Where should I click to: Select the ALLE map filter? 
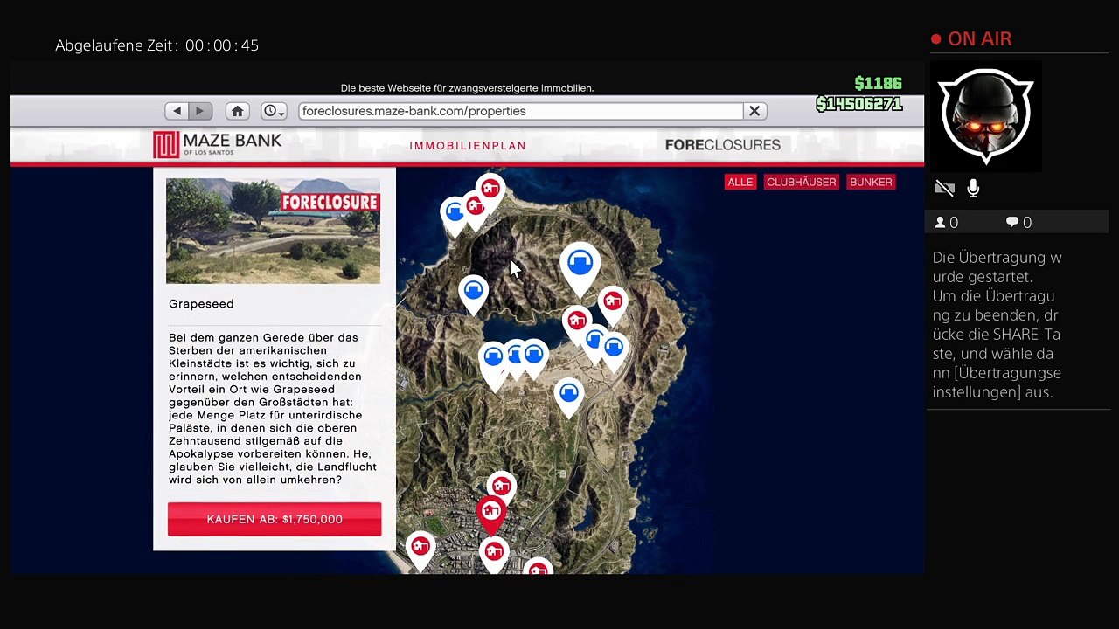pos(740,182)
